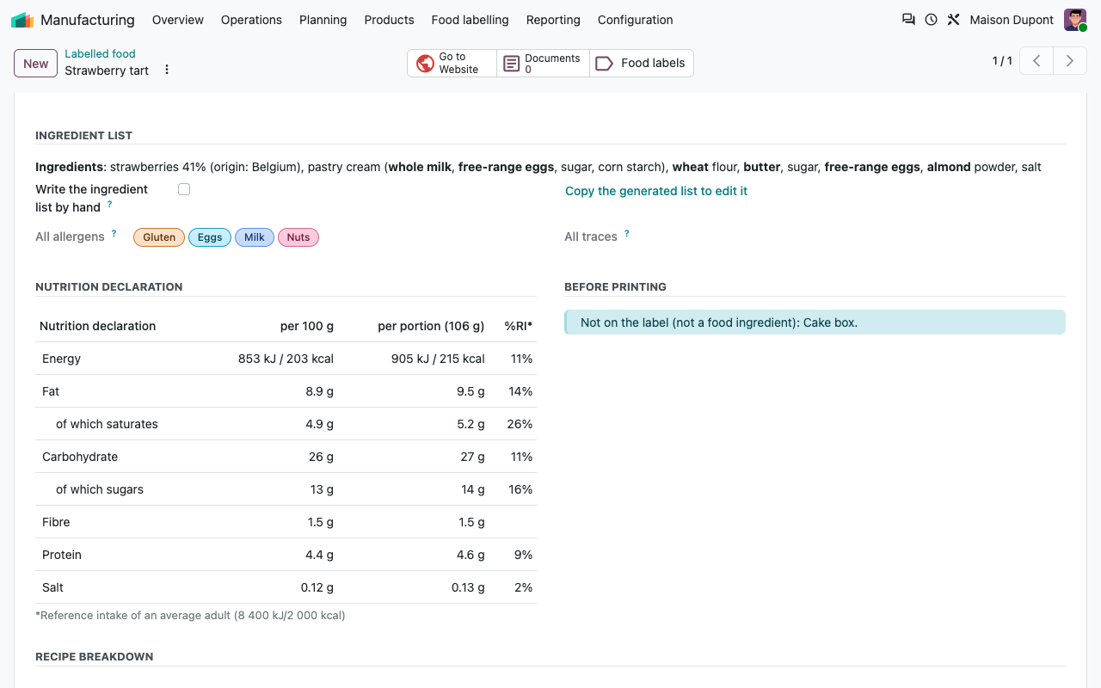Image resolution: width=1101 pixels, height=688 pixels.
Task: Click the Carbohydrate per 100 g value 26 g
Action: click(x=321, y=457)
